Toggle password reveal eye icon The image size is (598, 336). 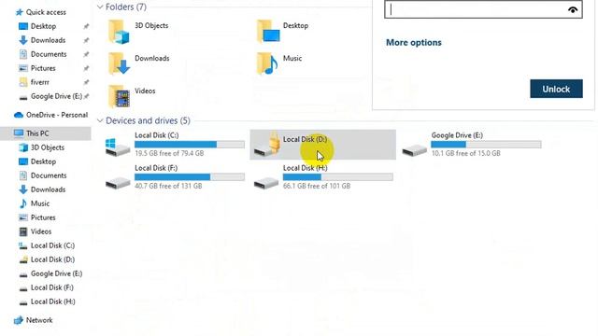point(573,10)
